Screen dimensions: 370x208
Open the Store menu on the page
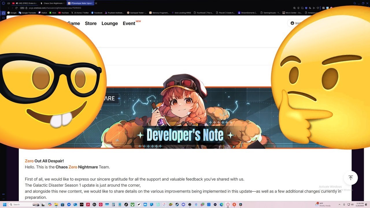click(91, 23)
